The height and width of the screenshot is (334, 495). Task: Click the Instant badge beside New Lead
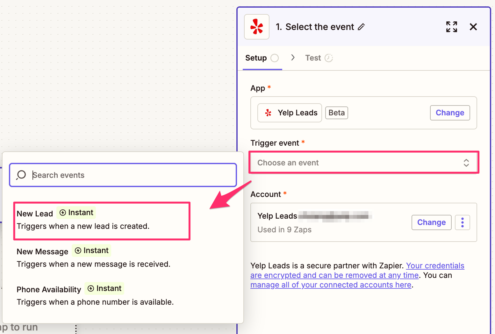(76, 213)
